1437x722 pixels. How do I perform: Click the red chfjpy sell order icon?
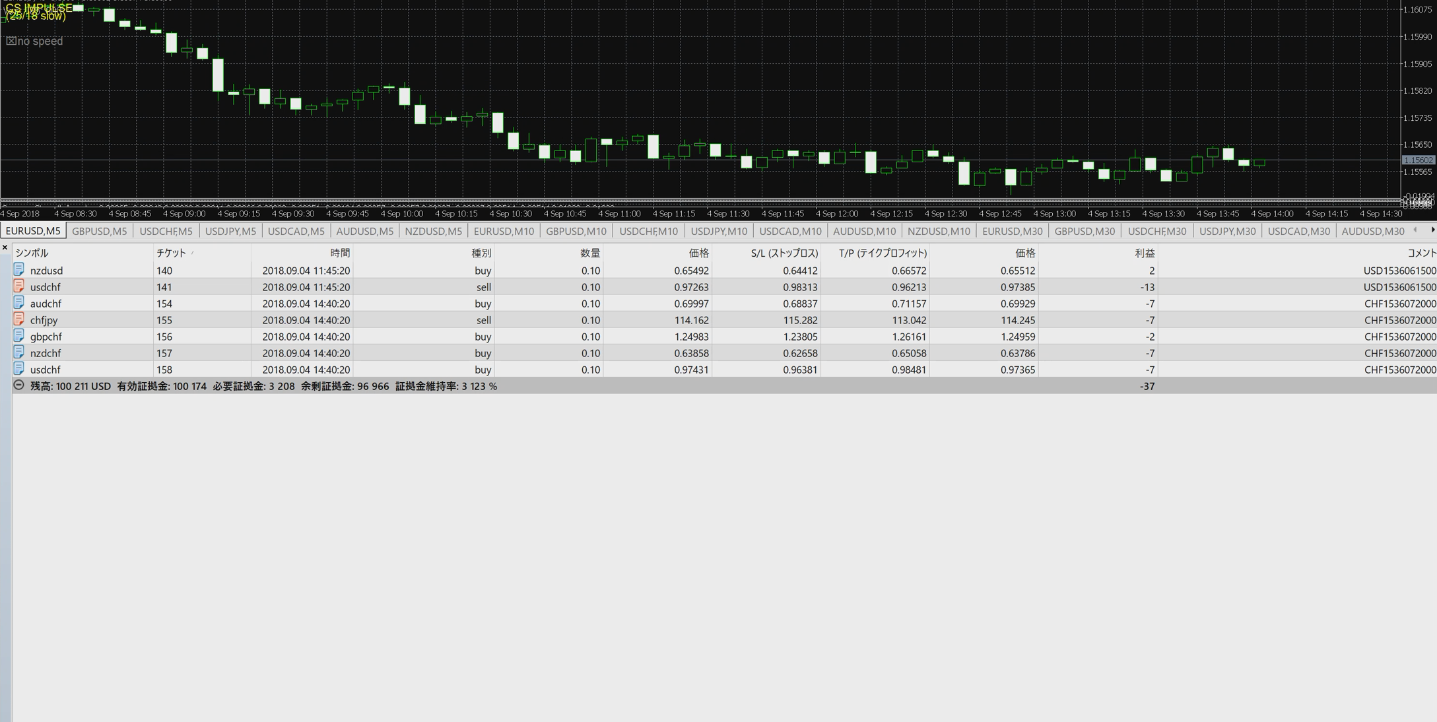[x=18, y=319]
